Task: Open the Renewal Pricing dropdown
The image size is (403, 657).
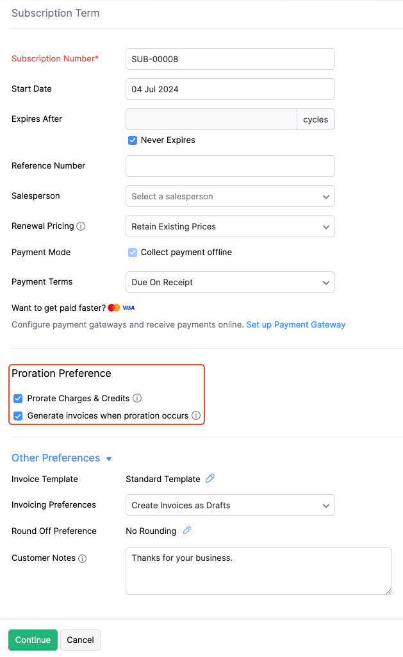Action: pyautogui.click(x=230, y=226)
